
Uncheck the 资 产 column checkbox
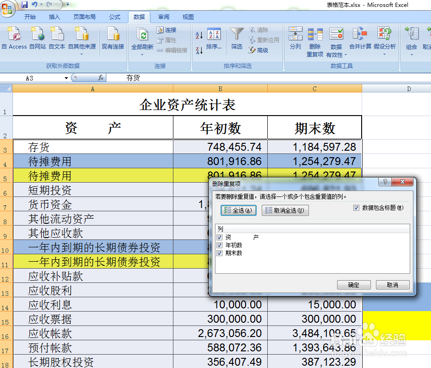(x=219, y=237)
